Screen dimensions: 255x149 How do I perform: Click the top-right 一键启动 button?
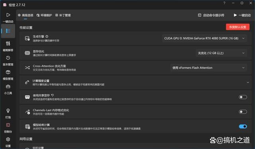242,15
